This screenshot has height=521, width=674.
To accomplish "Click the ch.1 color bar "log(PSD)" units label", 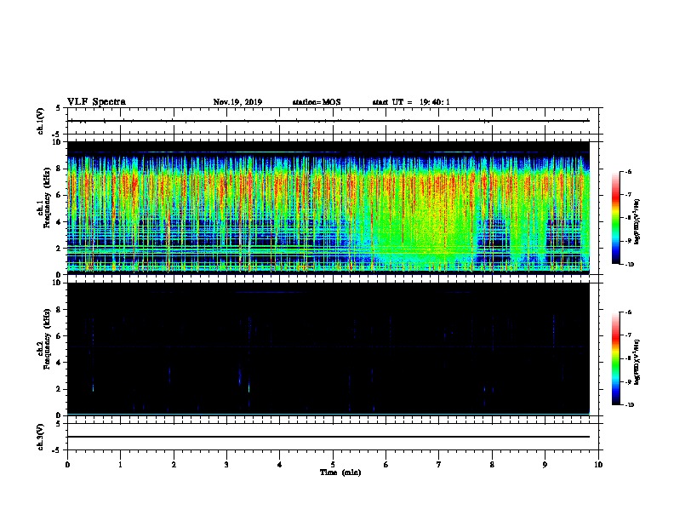I will click(637, 221).
